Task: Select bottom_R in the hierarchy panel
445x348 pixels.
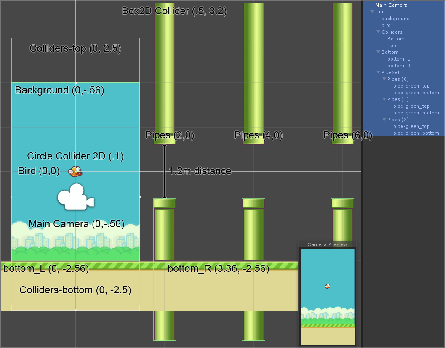Action: click(x=398, y=66)
